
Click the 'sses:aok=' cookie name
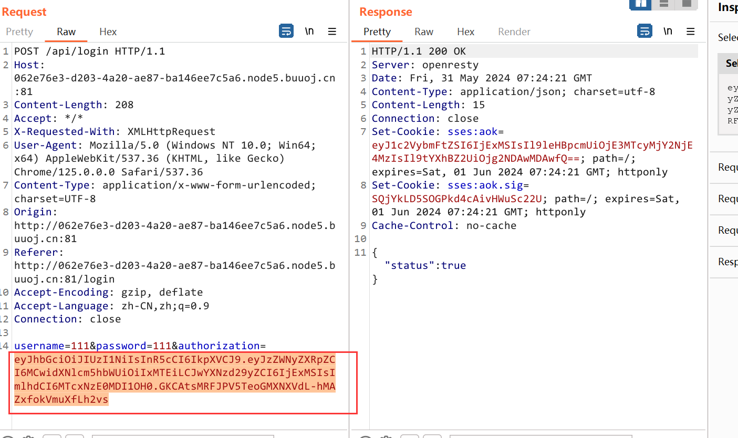pyautogui.click(x=475, y=132)
